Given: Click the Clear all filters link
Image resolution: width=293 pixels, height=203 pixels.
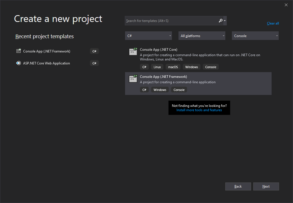Looking at the screenshot, I should (x=273, y=23).
